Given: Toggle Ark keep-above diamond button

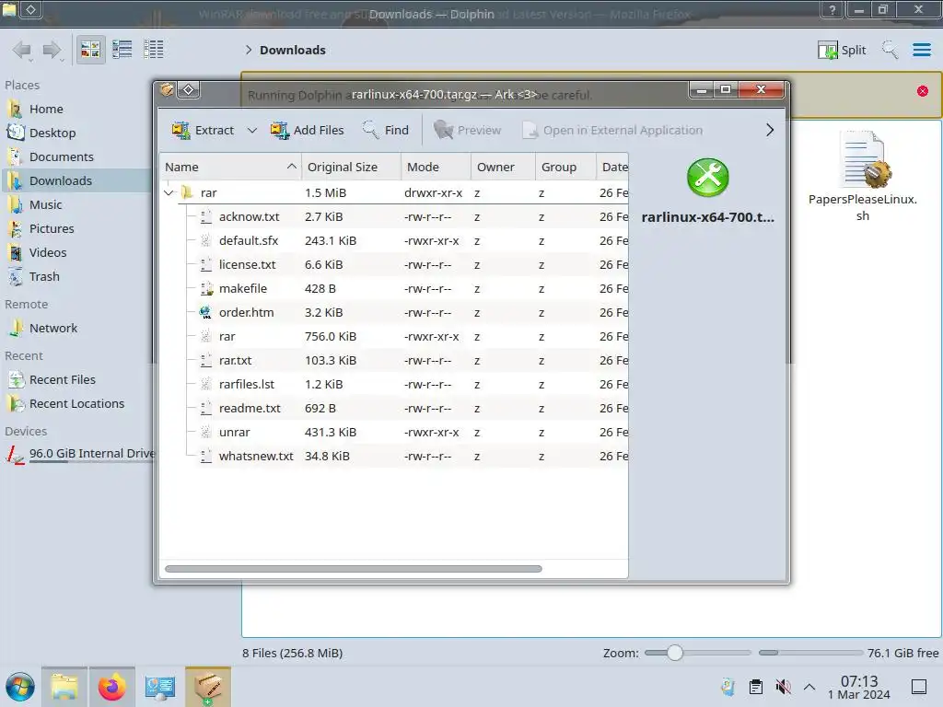Looking at the screenshot, I should 188,90.
